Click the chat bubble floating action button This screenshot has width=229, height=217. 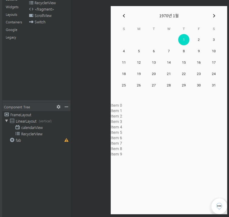219,206
